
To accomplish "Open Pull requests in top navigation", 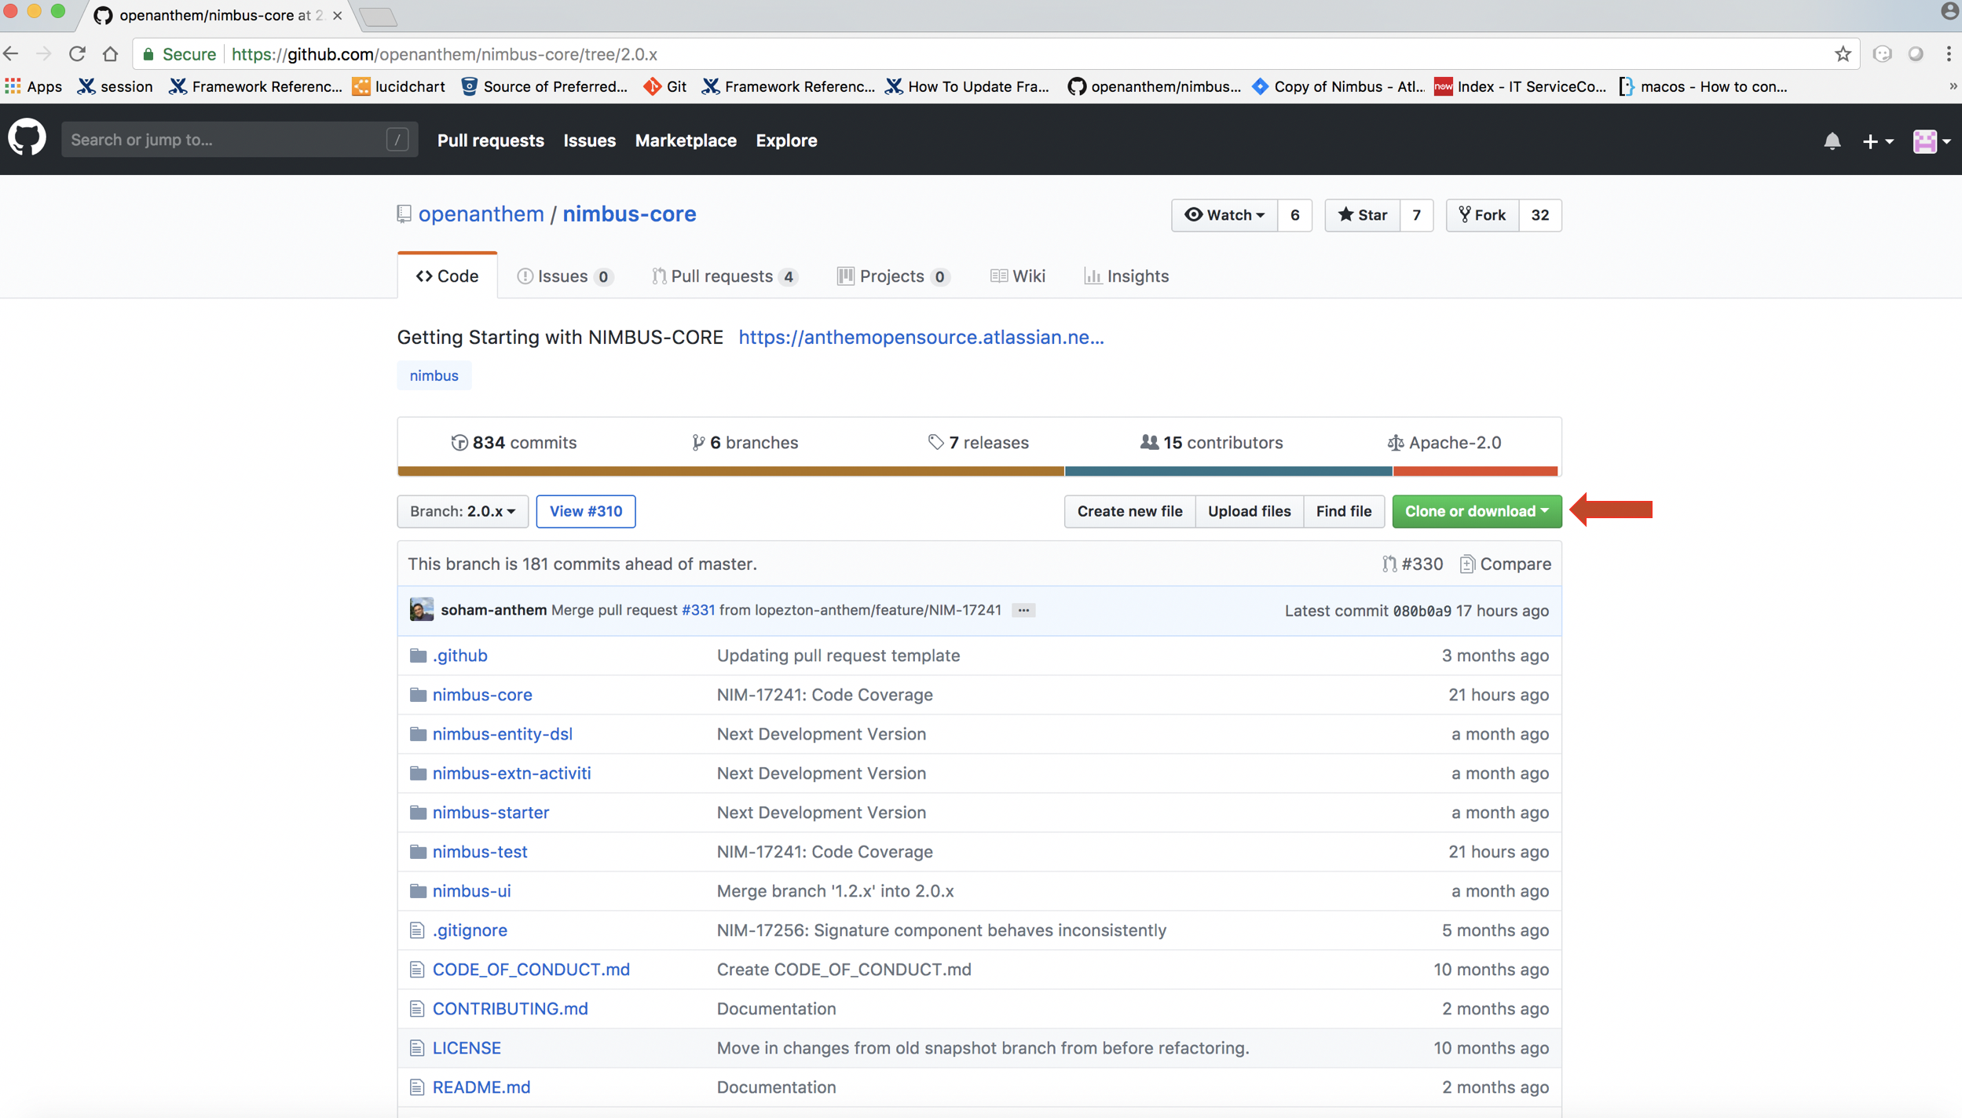I will (491, 140).
